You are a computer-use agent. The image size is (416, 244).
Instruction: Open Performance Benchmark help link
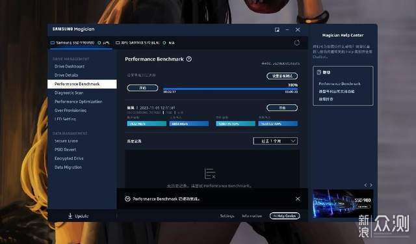[x=339, y=84]
